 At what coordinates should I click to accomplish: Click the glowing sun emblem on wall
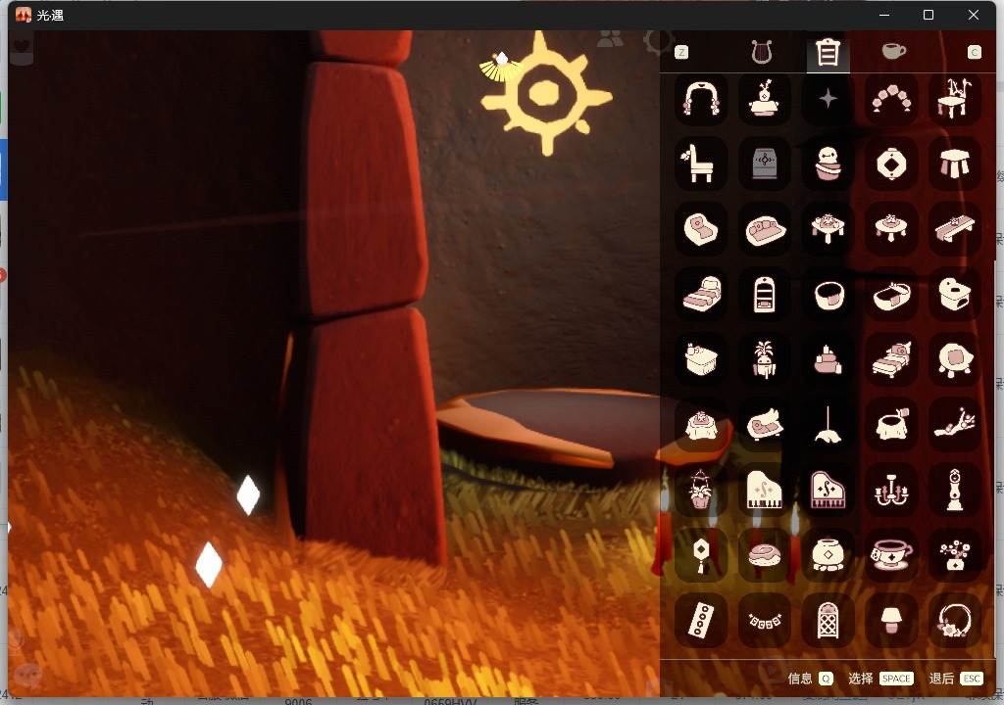click(x=546, y=93)
